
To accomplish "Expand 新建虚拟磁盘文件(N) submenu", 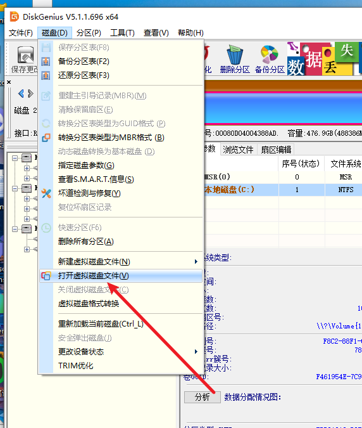I will click(x=121, y=262).
